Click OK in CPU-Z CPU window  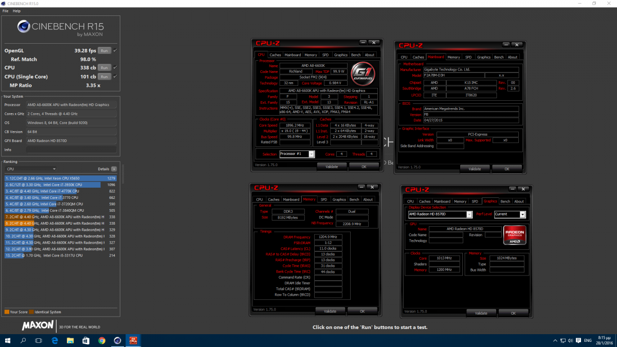(x=364, y=167)
